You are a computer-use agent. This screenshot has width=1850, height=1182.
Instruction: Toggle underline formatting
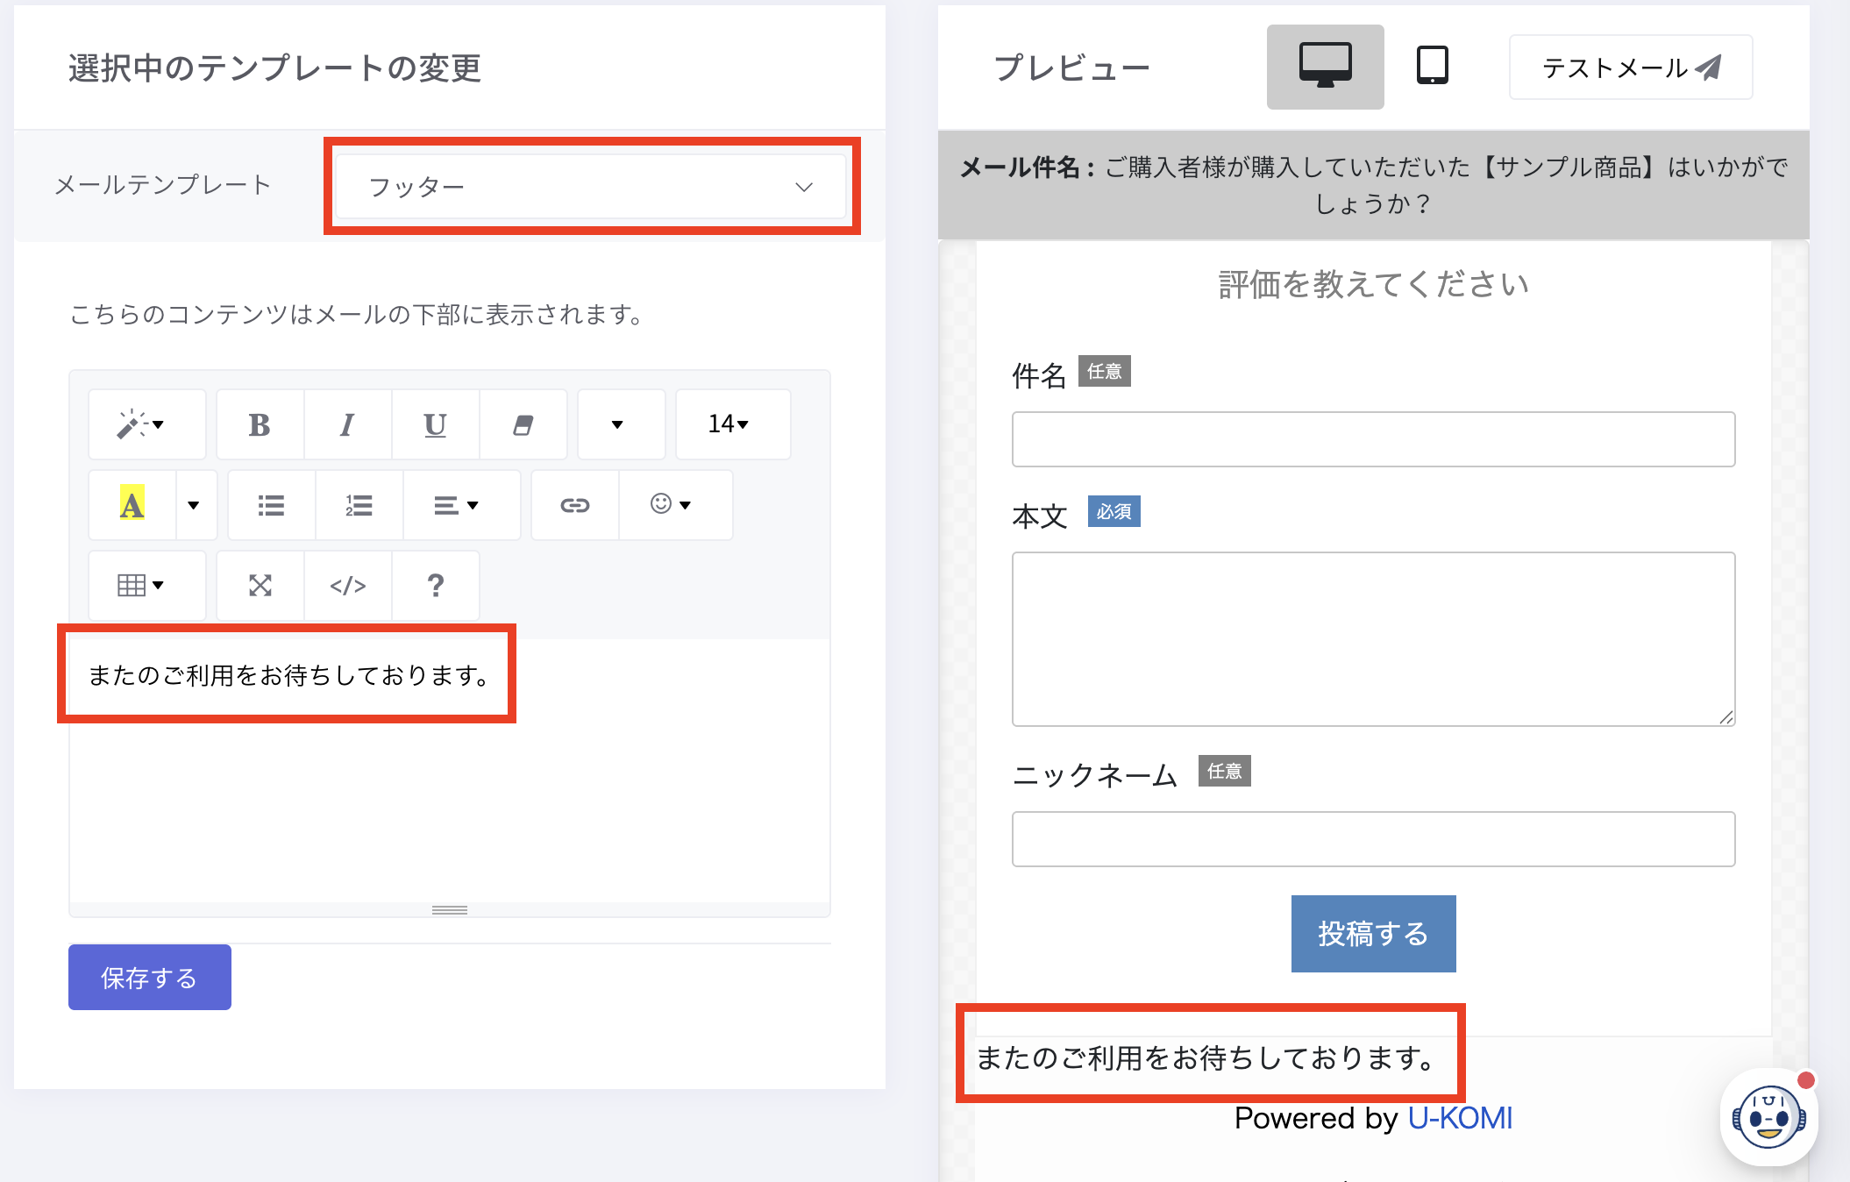point(435,425)
